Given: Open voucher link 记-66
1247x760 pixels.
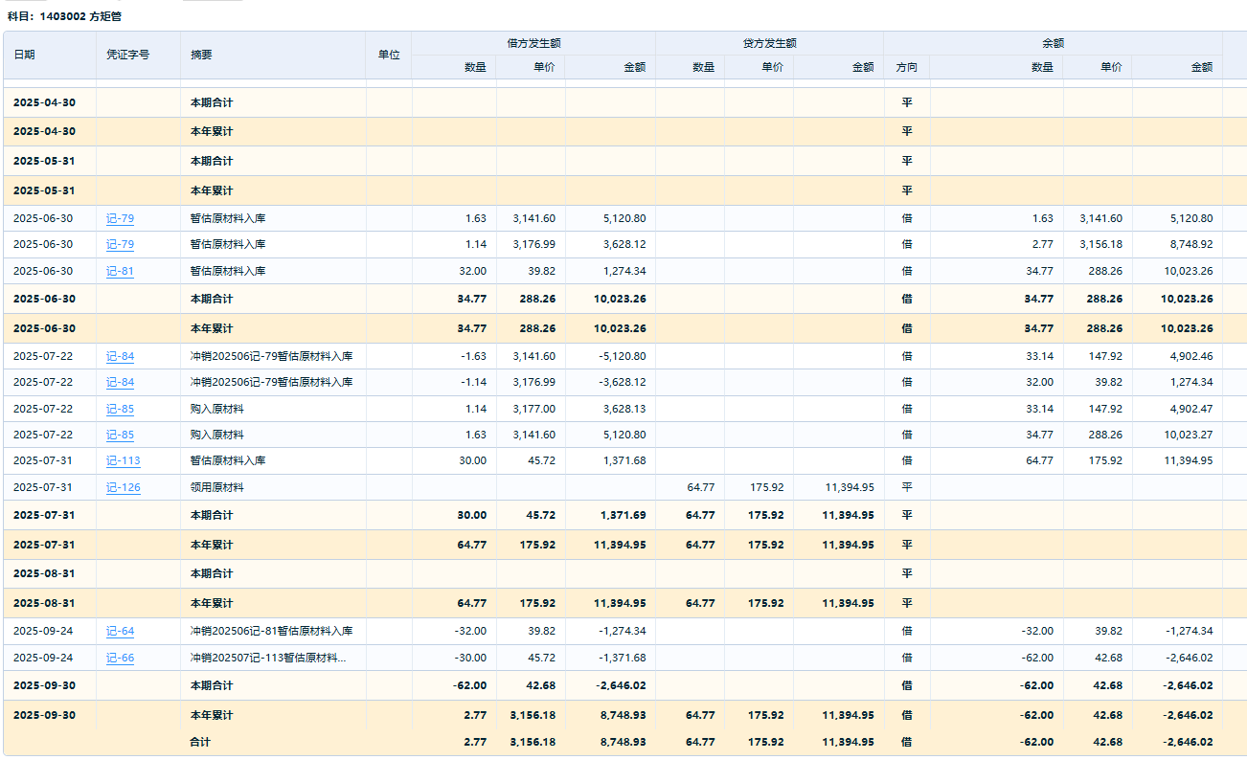Looking at the screenshot, I should [120, 659].
